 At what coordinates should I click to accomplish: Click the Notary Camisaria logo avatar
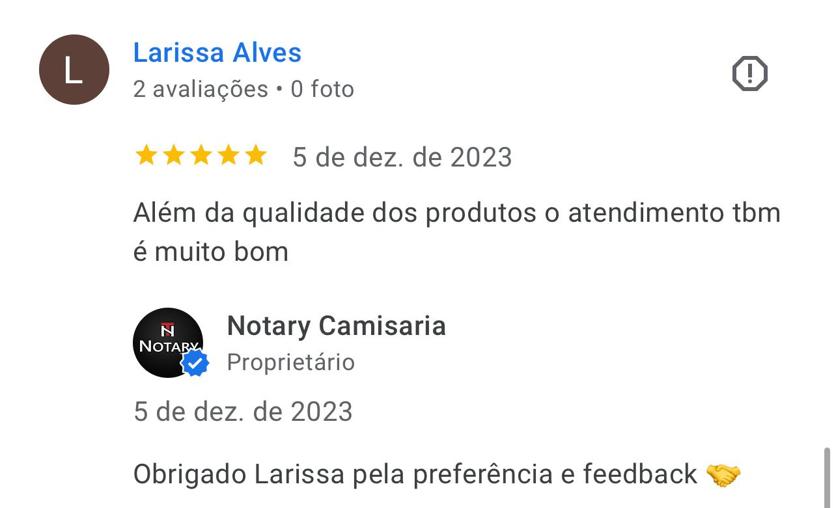click(168, 343)
